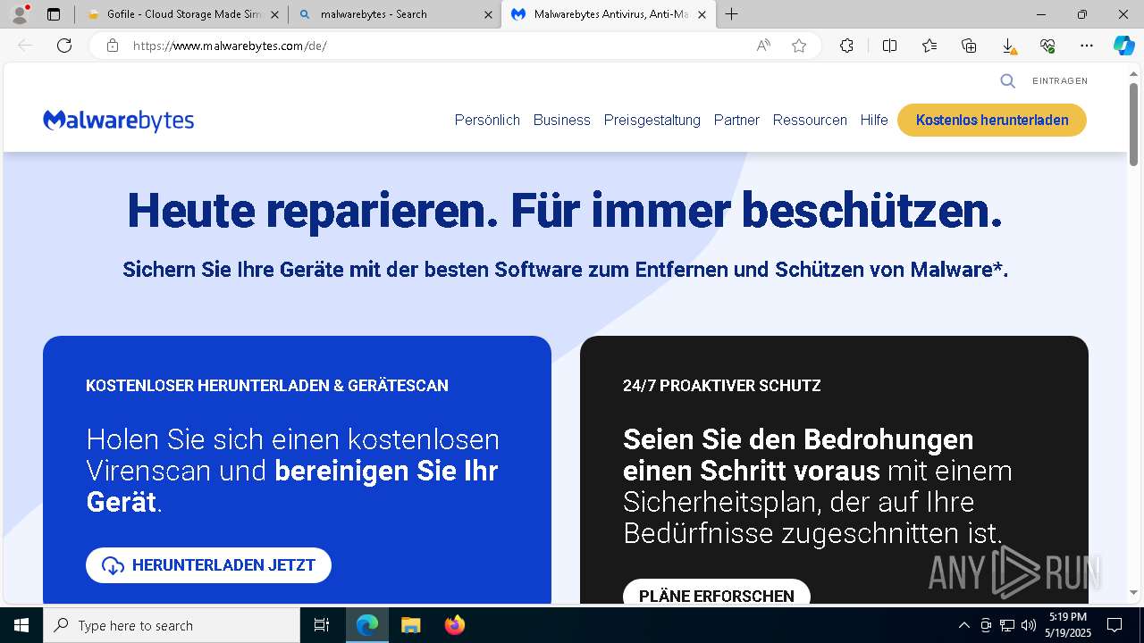
Task: Open Task View
Action: tap(322, 625)
